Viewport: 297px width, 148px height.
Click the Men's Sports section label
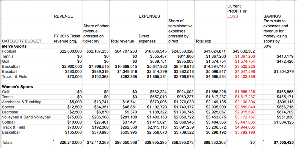click(x=14, y=46)
